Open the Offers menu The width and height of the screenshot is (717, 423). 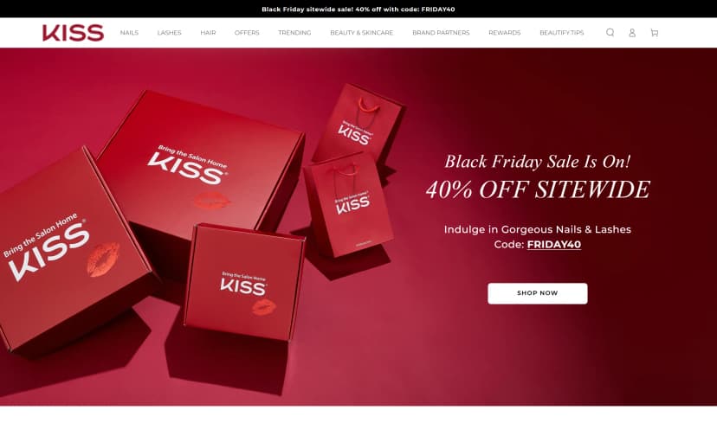coord(247,32)
